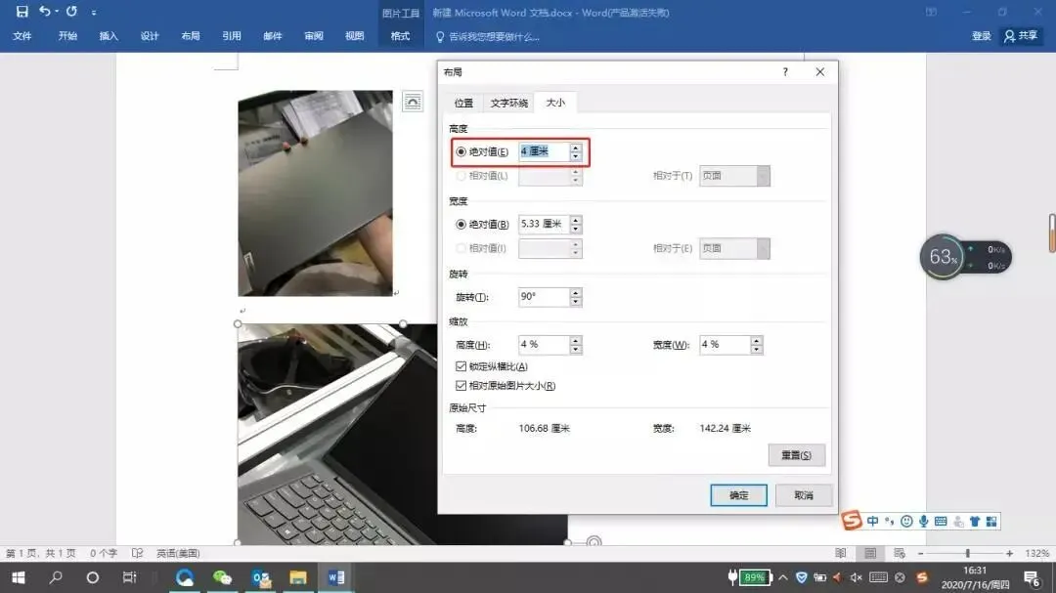Click the emoji icon on Sogou input bar
This screenshot has height=593, width=1056.
907,521
